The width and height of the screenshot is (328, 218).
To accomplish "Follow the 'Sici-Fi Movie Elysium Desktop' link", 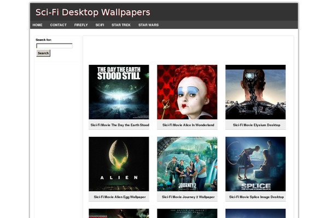I will 257,125.
